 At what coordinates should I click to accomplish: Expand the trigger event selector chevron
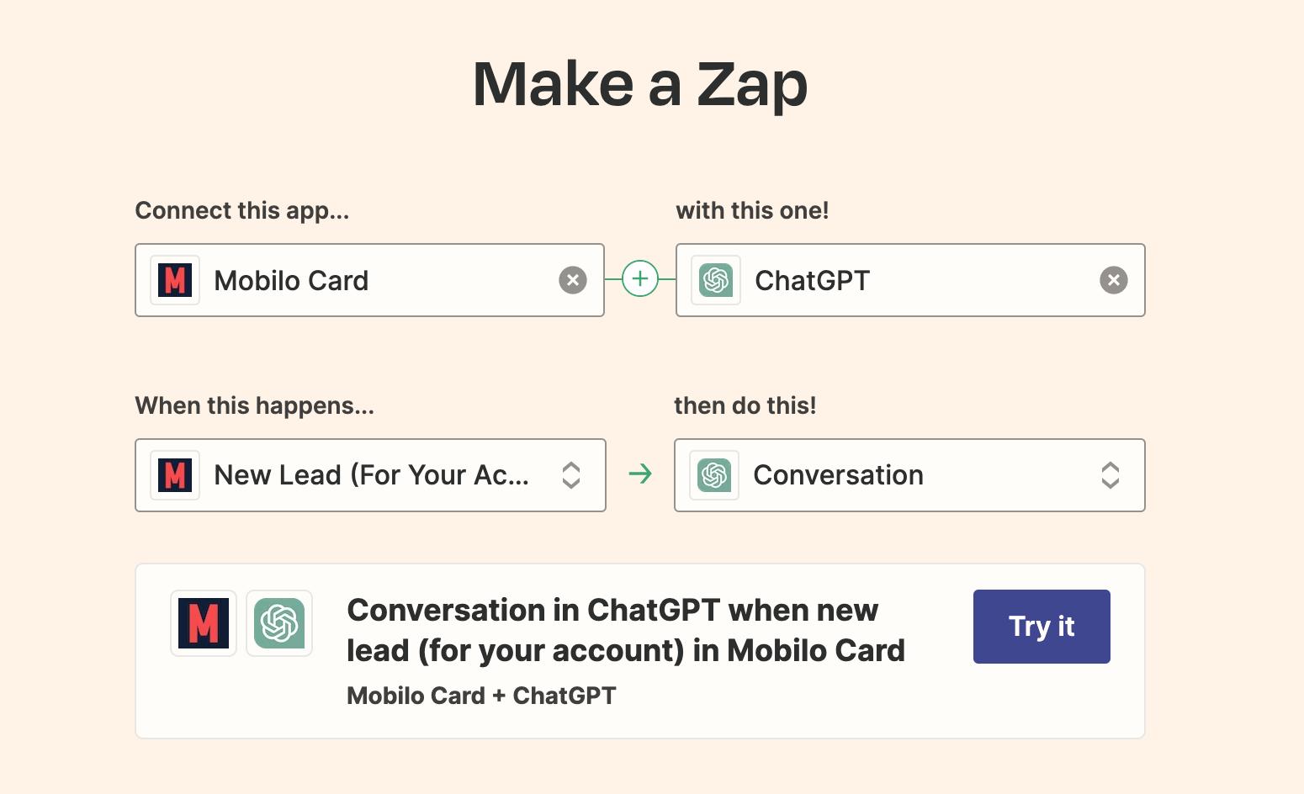(571, 474)
